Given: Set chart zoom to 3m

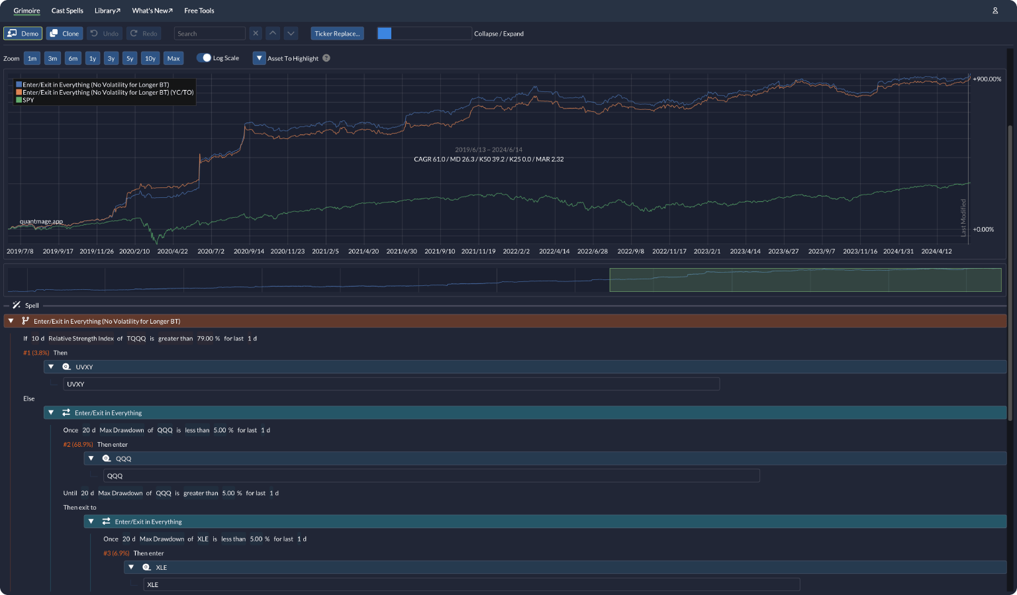Looking at the screenshot, I should tap(52, 58).
